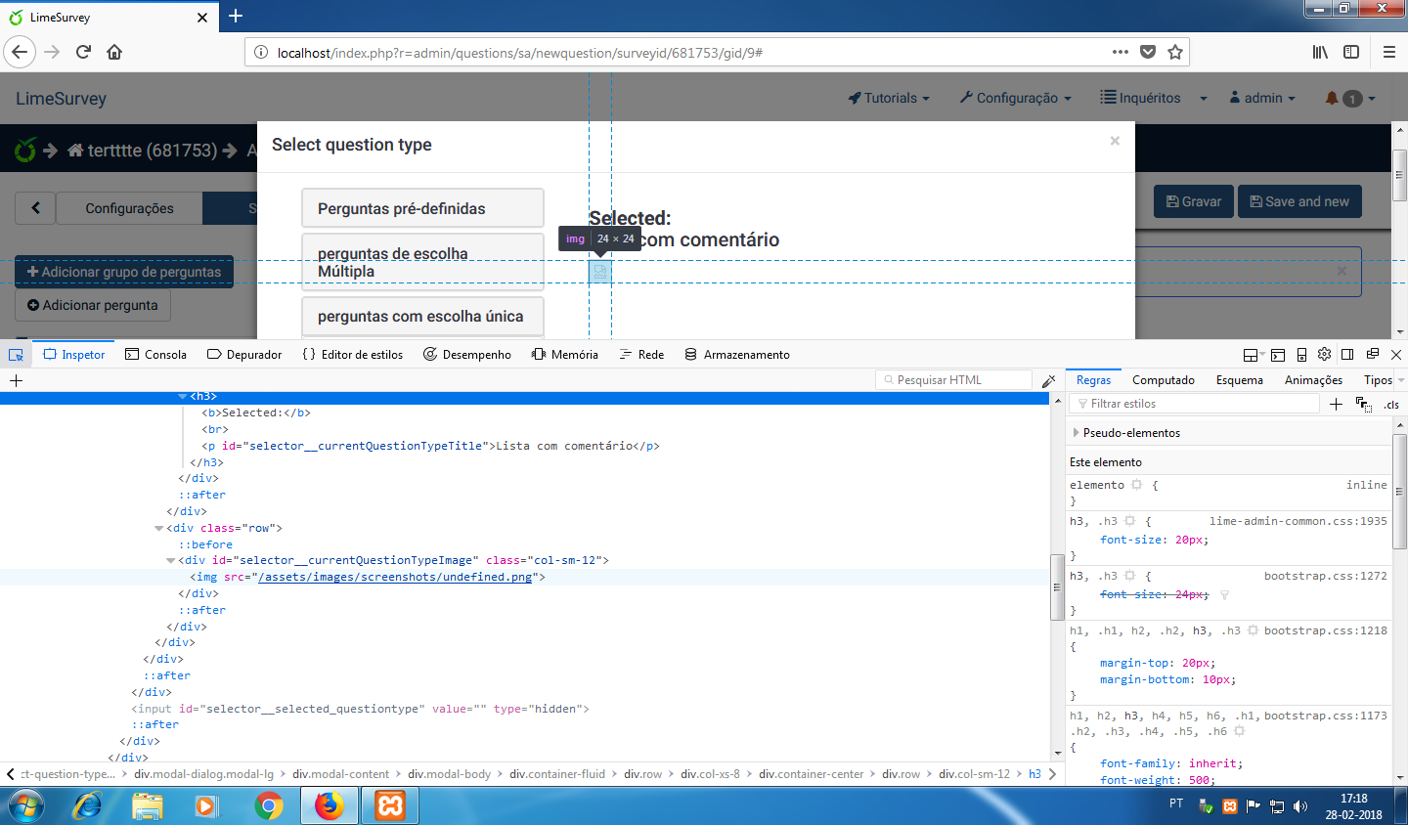The height and width of the screenshot is (825, 1408).
Task: Collapse the div class="row" node
Action: tap(158, 528)
